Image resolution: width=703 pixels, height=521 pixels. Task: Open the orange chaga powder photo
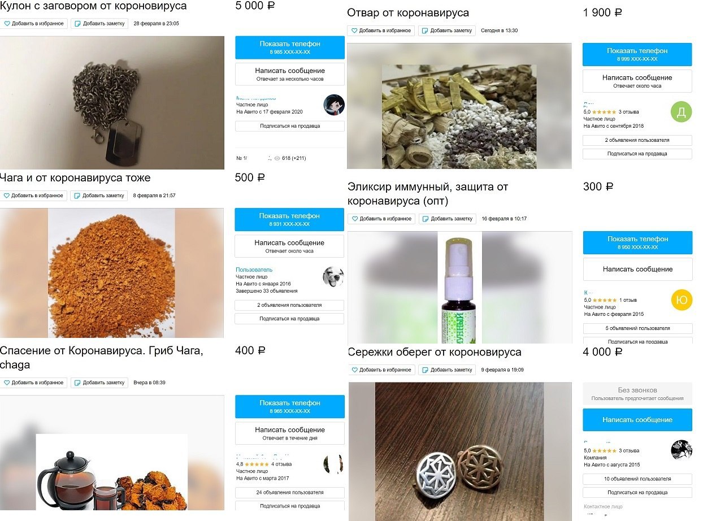[111, 272]
